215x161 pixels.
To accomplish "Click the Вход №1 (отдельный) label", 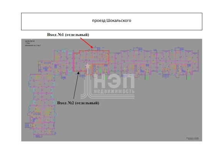I will click(68, 34).
